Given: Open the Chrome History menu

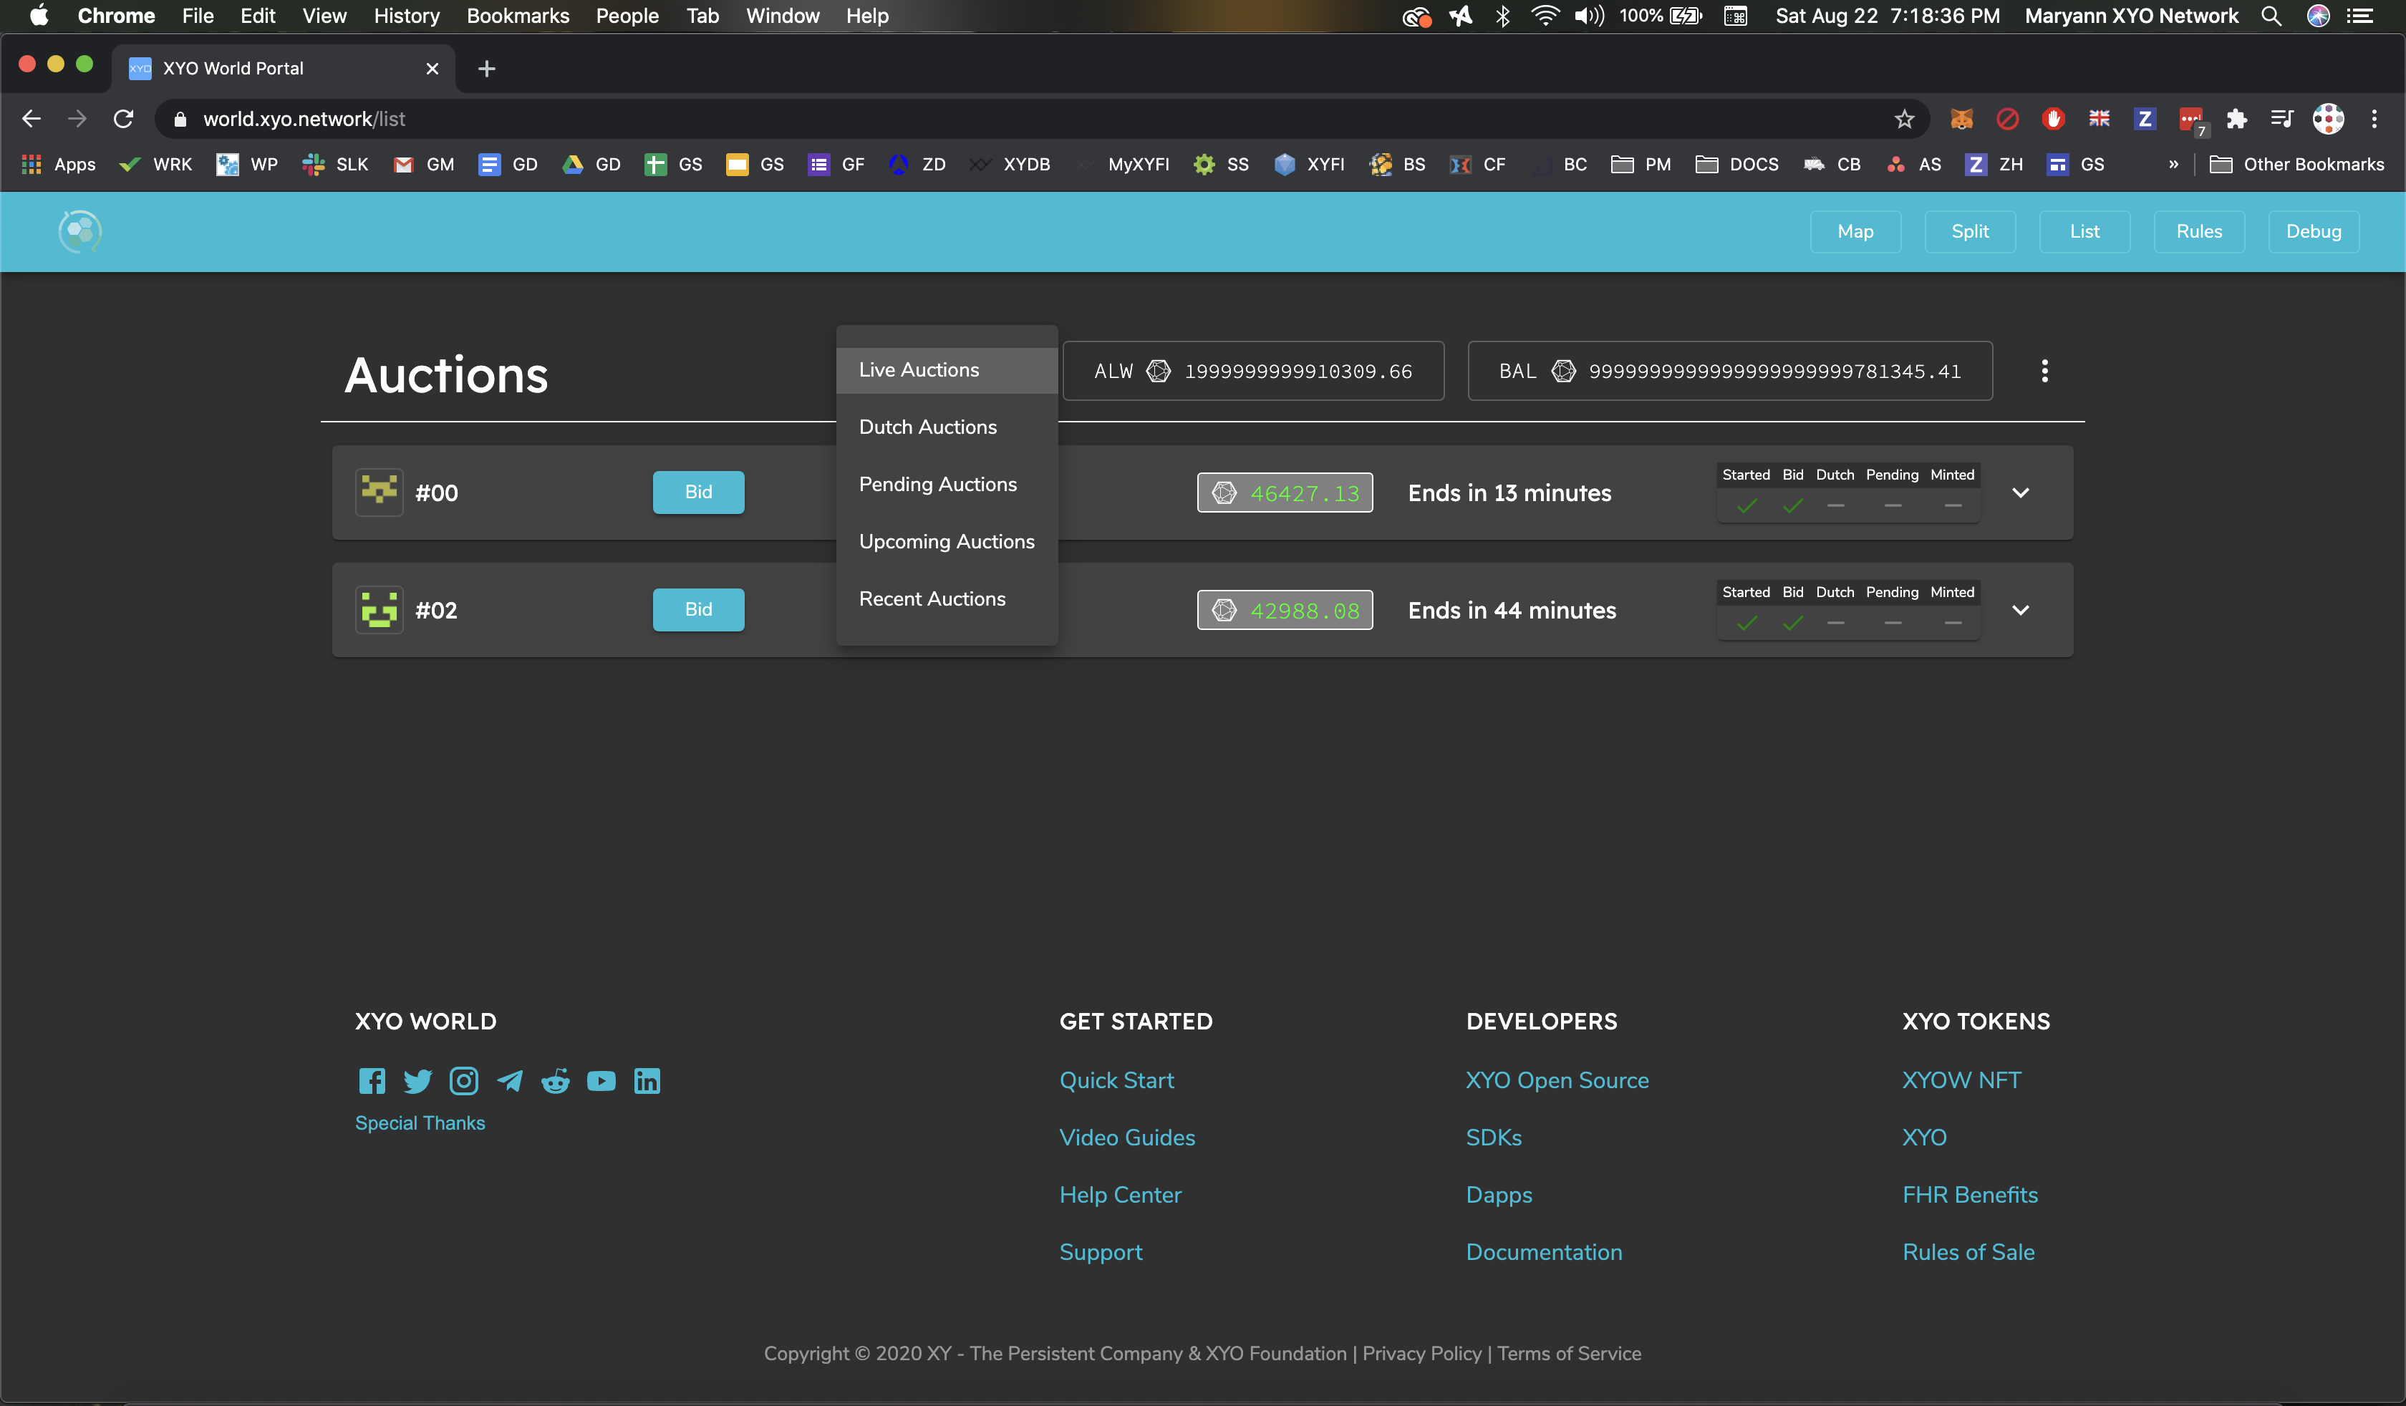Looking at the screenshot, I should tap(407, 16).
